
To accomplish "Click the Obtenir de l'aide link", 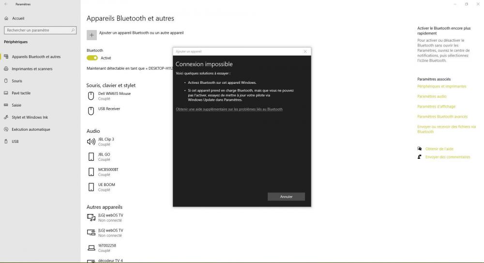I will 439,149.
